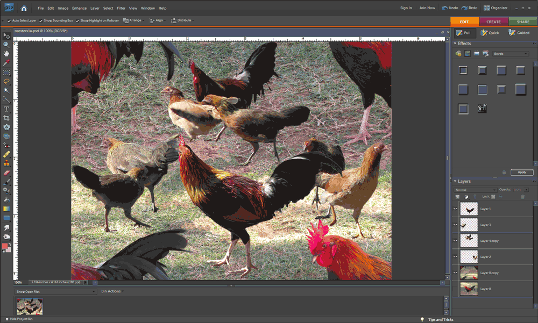Viewport: 538px width, 323px height.
Task: Select the Zoom tool in toolbox
Action: (6, 45)
